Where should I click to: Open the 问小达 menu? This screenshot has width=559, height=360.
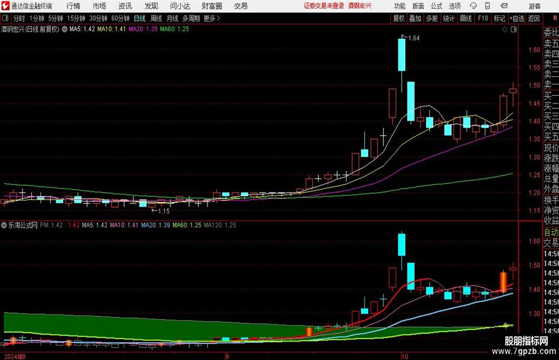pos(180,6)
